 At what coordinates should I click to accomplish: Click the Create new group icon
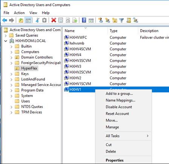pos(108,20)
